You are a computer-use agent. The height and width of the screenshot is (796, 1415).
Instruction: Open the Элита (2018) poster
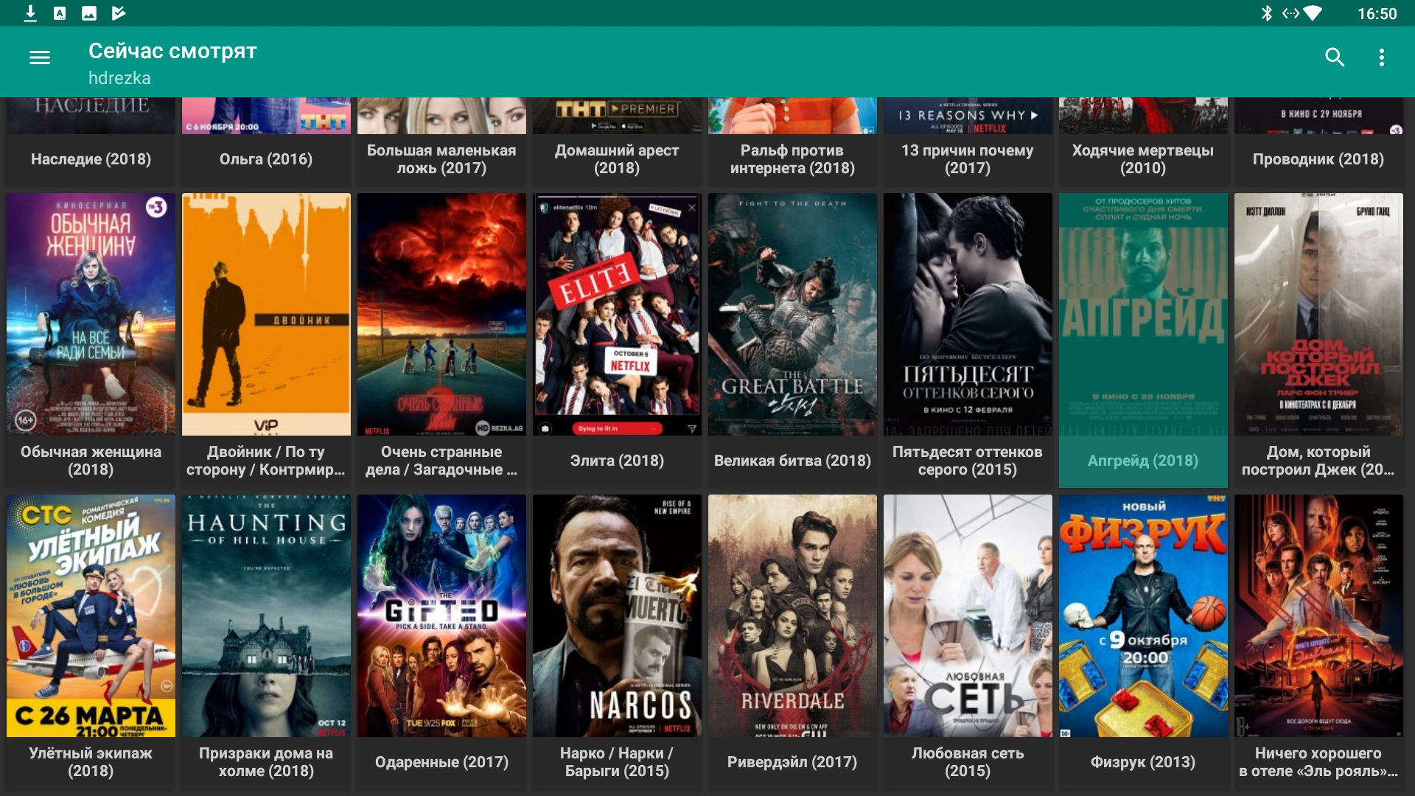click(617, 315)
